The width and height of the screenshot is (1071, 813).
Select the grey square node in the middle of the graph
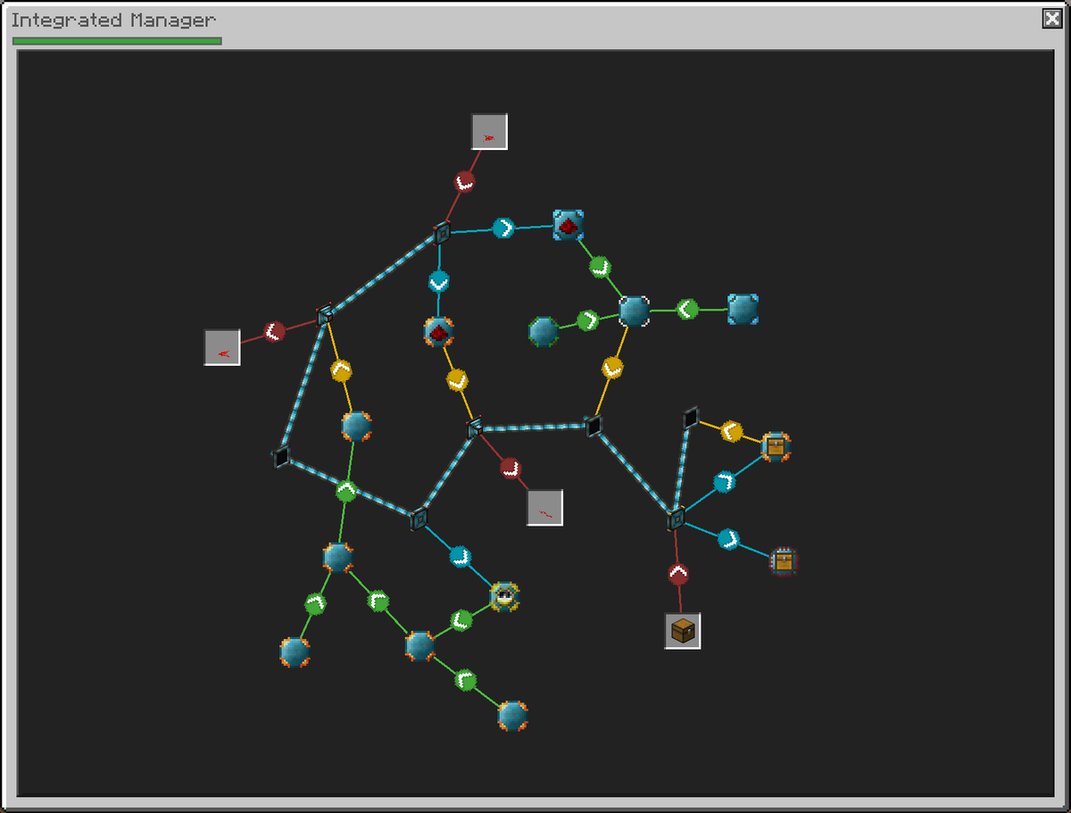pos(544,508)
